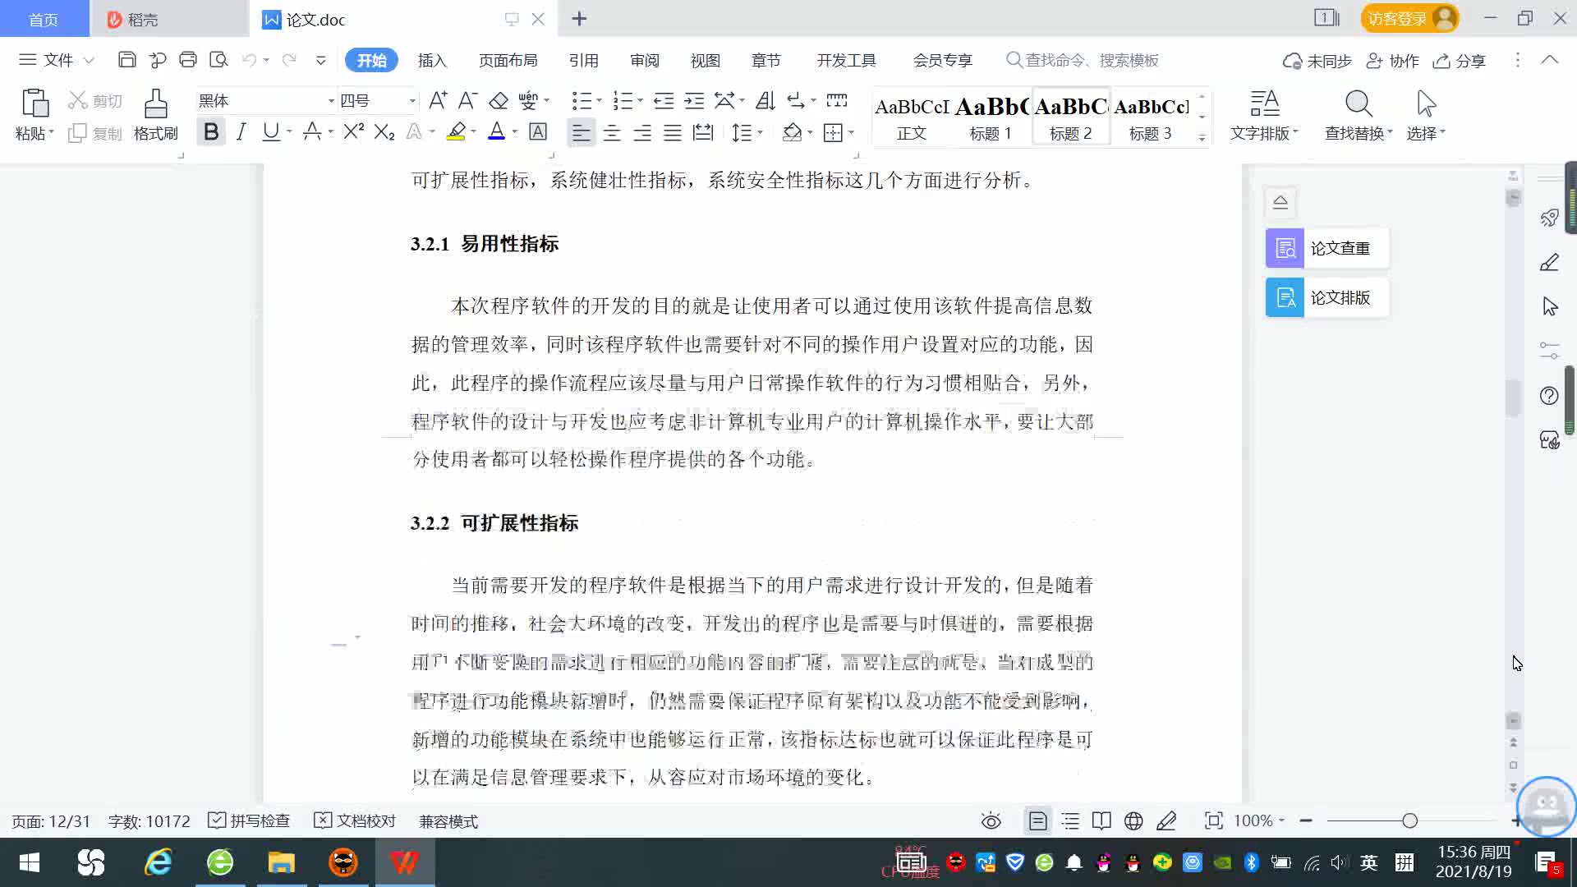1577x887 pixels.
Task: Click the zoom slider handle in status bar
Action: (x=1410, y=821)
